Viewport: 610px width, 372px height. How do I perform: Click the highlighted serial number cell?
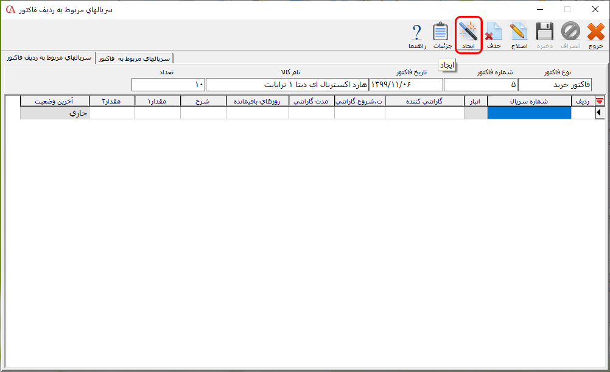point(529,113)
